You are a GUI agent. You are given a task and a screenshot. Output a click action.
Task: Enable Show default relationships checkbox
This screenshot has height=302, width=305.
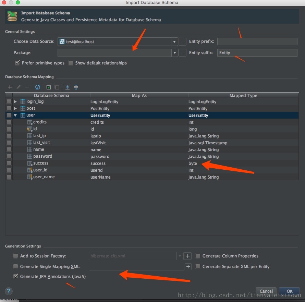[71, 63]
